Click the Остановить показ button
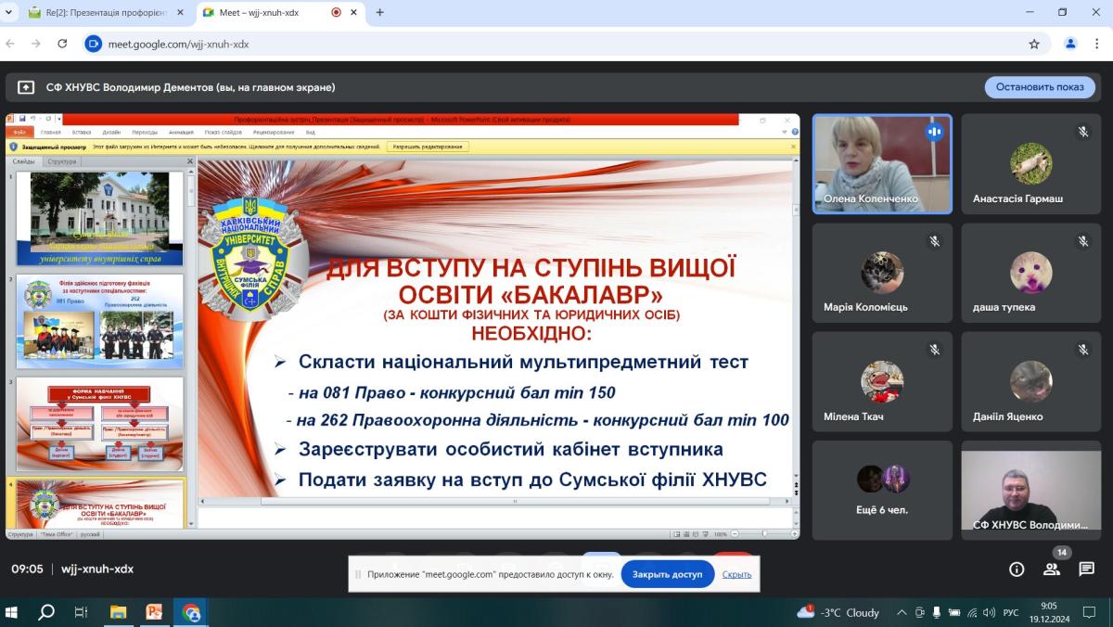The image size is (1113, 627). point(1040,87)
